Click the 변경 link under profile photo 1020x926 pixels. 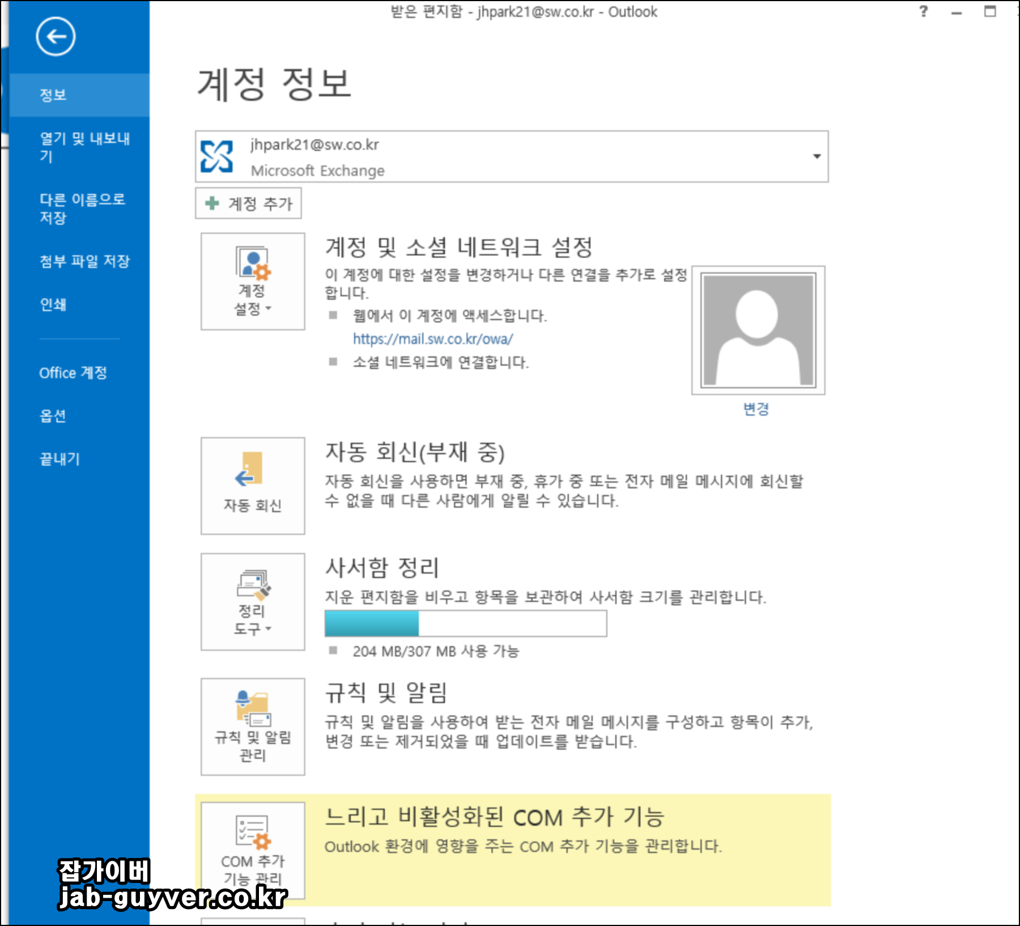(756, 409)
